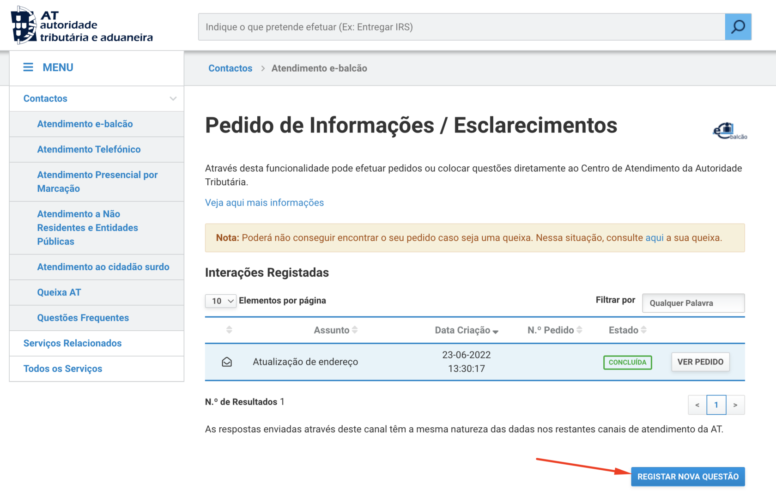This screenshot has width=776, height=497.
Task: Open the hamburger MENU icon
Action: [x=28, y=67]
